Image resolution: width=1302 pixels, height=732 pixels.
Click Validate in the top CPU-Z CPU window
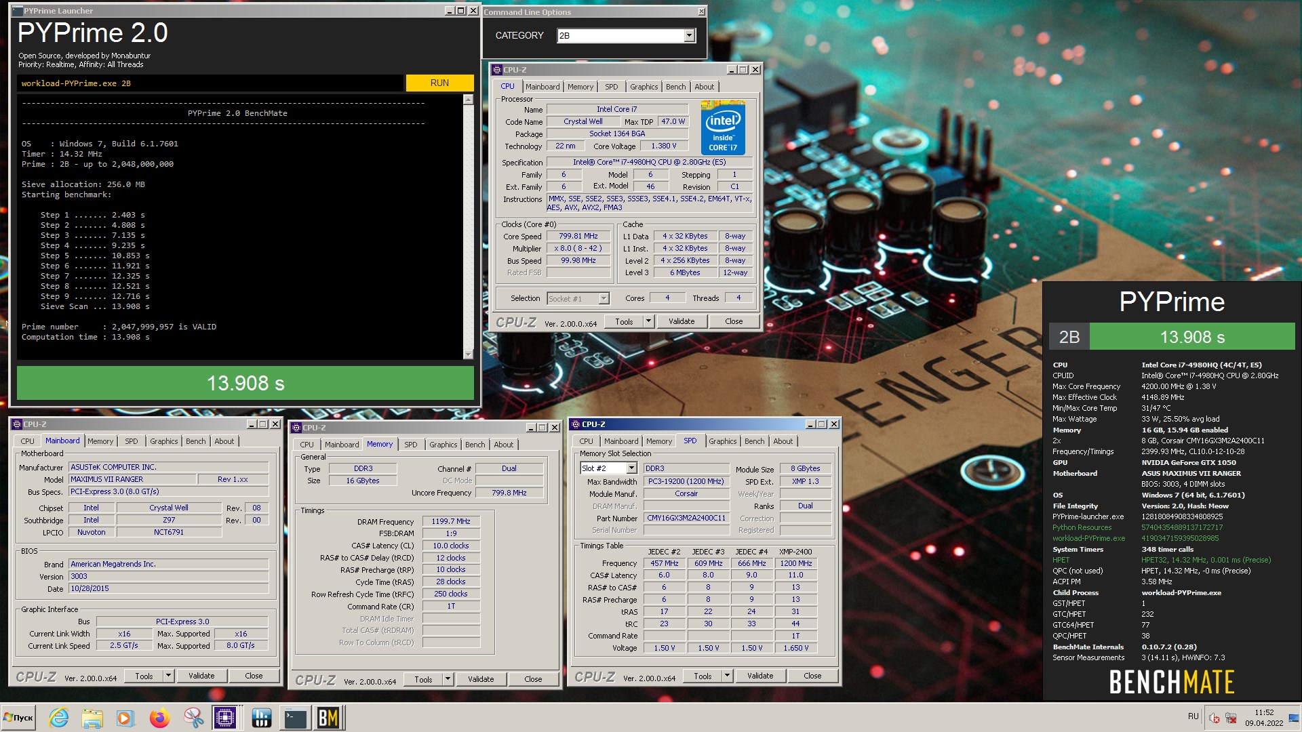click(x=682, y=321)
